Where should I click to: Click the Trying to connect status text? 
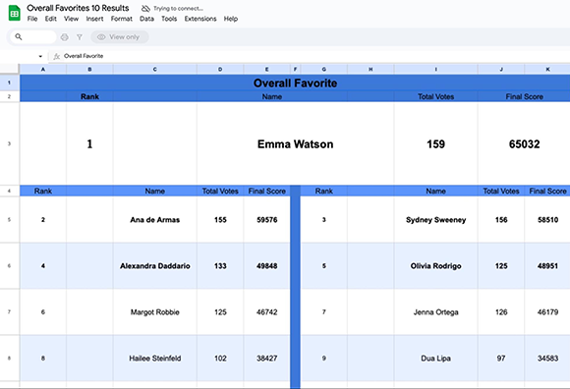178,9
